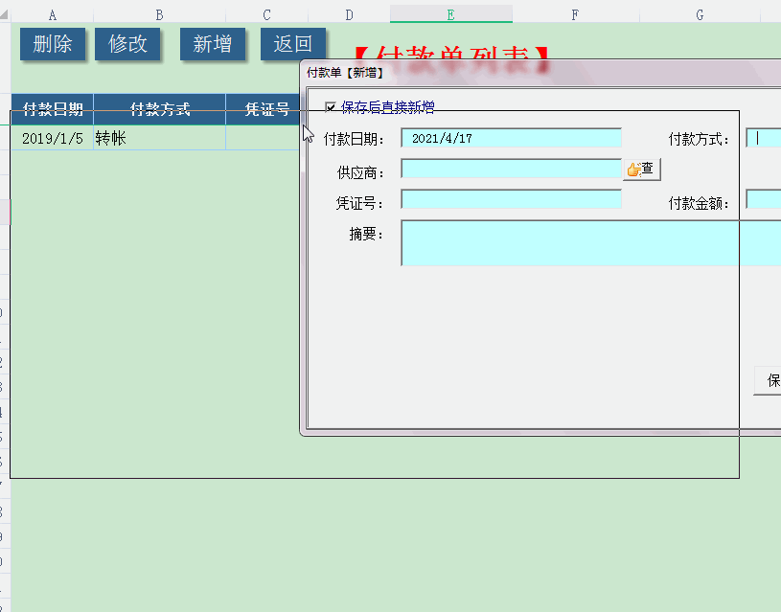Focus the 付款金额 input field
The image size is (781, 612).
click(x=763, y=199)
